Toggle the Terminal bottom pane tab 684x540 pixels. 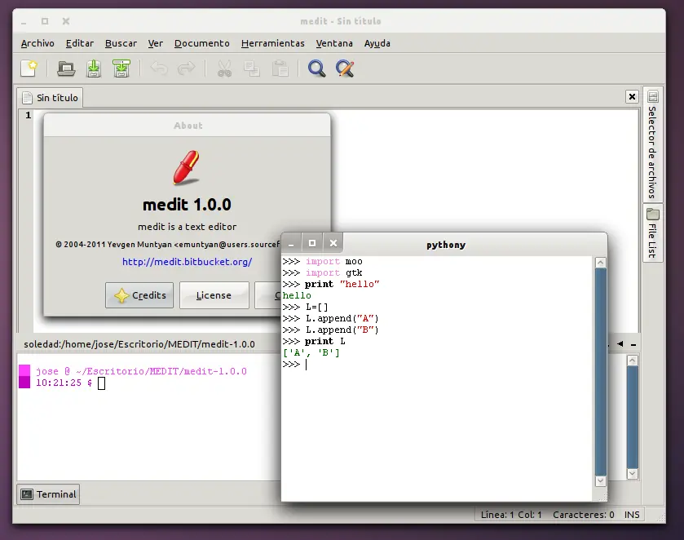(x=48, y=494)
